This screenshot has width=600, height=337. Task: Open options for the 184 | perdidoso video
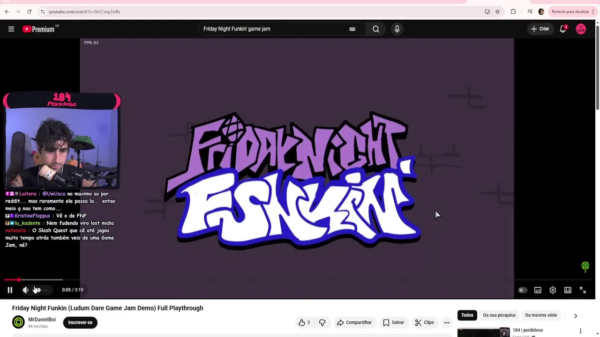(x=580, y=331)
